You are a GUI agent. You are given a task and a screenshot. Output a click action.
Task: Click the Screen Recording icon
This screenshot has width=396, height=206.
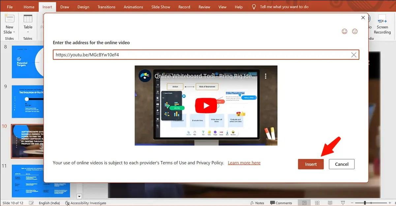(x=382, y=19)
